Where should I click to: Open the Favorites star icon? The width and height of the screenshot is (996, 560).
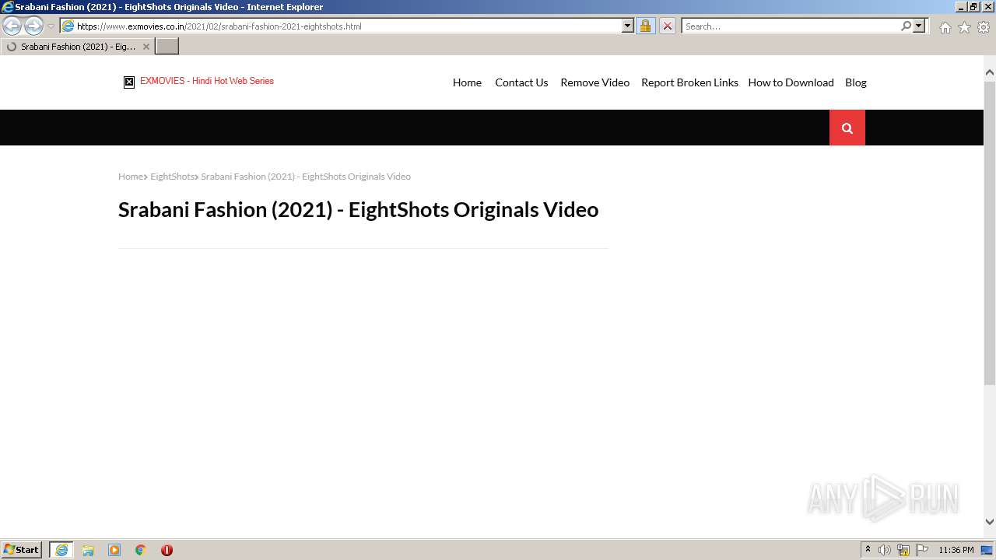(964, 27)
